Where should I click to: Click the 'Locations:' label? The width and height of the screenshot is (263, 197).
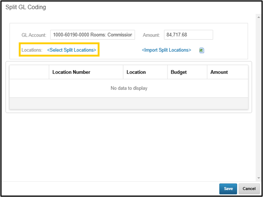(x=32, y=50)
